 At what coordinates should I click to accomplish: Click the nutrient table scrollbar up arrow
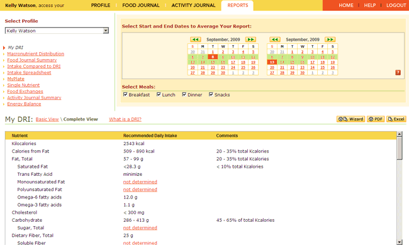point(400,134)
